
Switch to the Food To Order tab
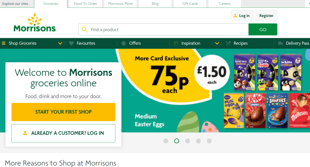85,4
